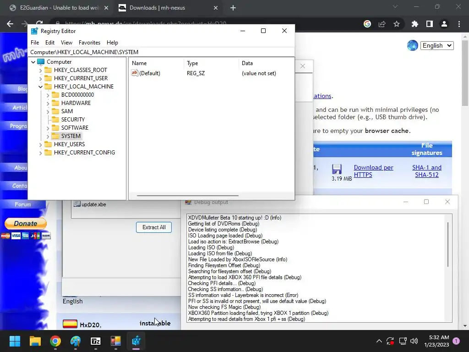This screenshot has width=469, height=352.
Task: Open clock and date in taskbar
Action: [436, 341]
